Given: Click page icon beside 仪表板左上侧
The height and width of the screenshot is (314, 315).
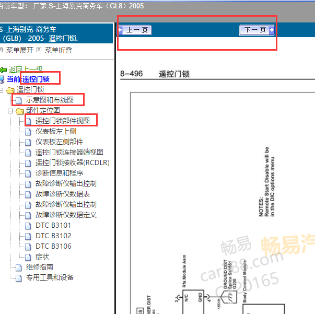Looking at the screenshot, I should [x=28, y=132].
